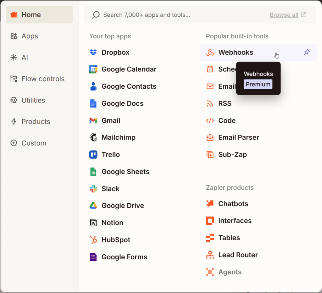Select the Chatbots product icon
Viewport: 322px width, 293px height.
pos(210,204)
